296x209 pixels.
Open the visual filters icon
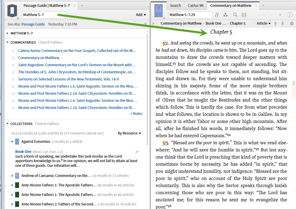click(225, 15)
